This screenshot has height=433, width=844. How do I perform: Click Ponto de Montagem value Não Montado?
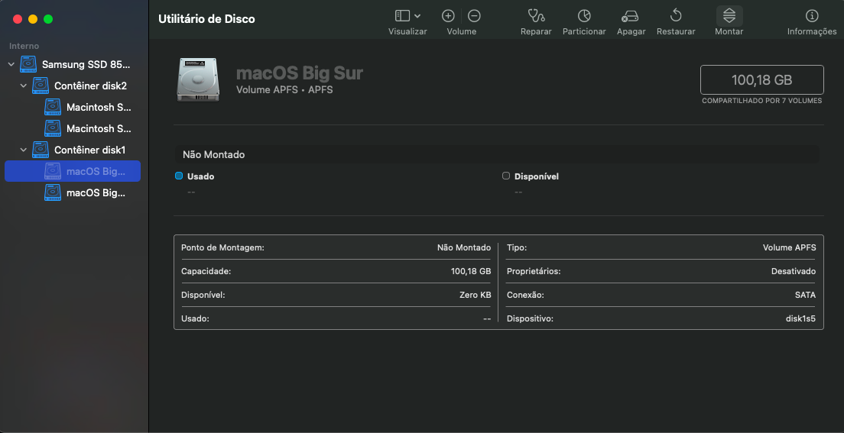pyautogui.click(x=464, y=248)
